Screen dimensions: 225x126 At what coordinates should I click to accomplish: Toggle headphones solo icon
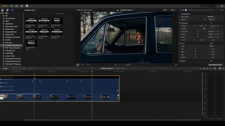[207, 69]
